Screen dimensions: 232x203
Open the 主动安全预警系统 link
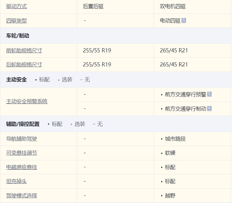27,101
